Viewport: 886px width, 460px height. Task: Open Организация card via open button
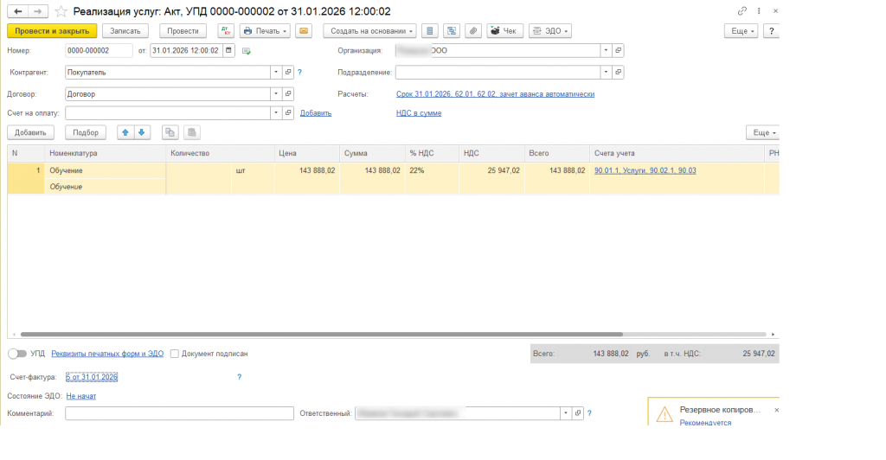click(618, 50)
